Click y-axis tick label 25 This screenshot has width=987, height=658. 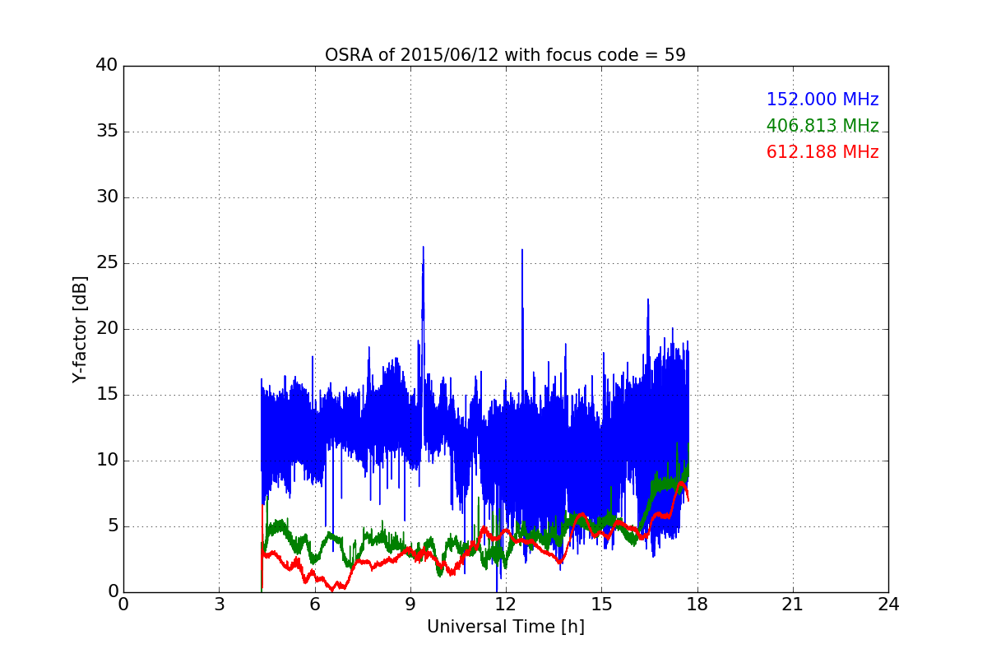(x=107, y=263)
